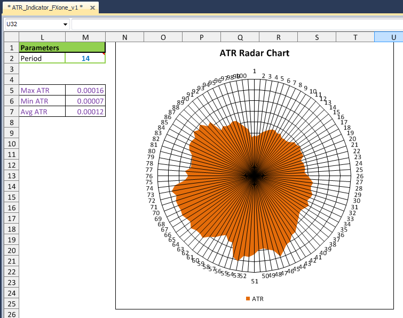Open the Name Box dropdown arrow
Image resolution: width=403 pixels, height=318 pixels.
point(66,25)
